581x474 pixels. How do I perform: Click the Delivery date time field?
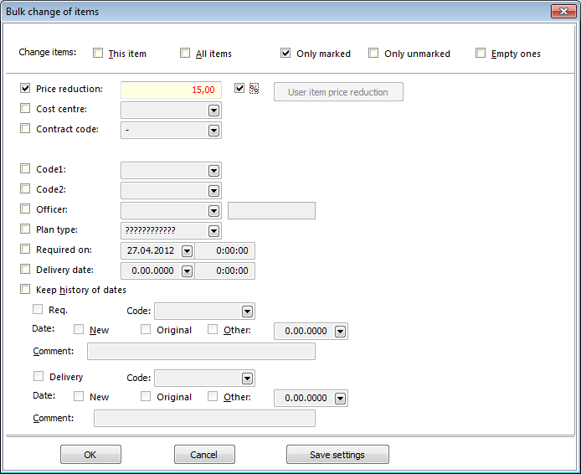pyautogui.click(x=225, y=270)
